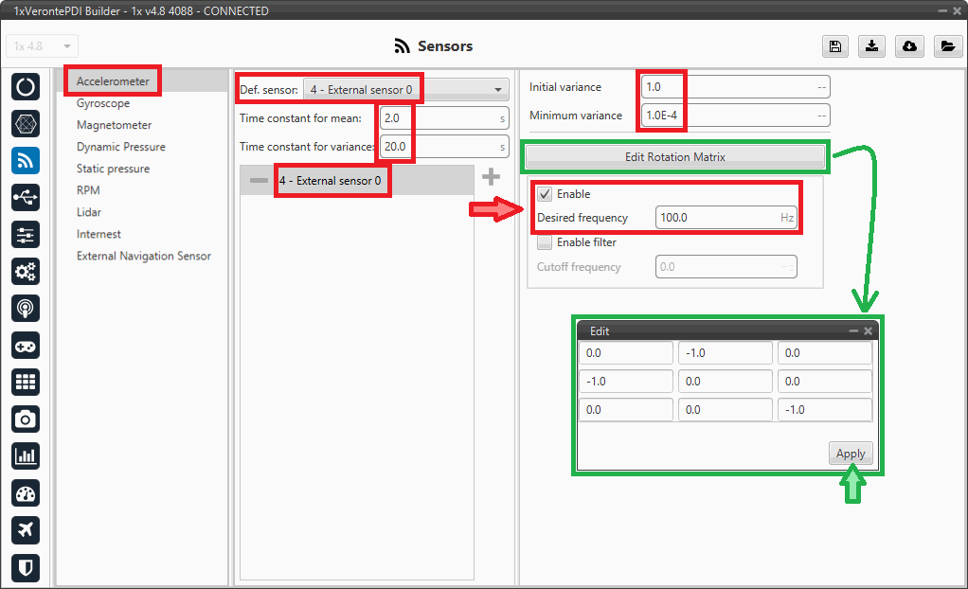Image resolution: width=968 pixels, height=589 pixels.
Task: Click the Initial variance input field
Action: (x=734, y=87)
